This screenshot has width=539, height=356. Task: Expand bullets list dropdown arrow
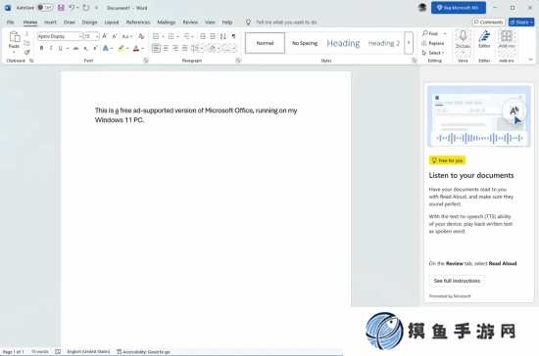click(163, 36)
